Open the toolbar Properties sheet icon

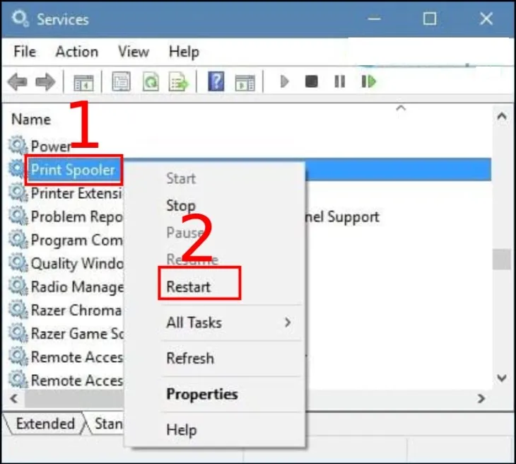pos(122,82)
